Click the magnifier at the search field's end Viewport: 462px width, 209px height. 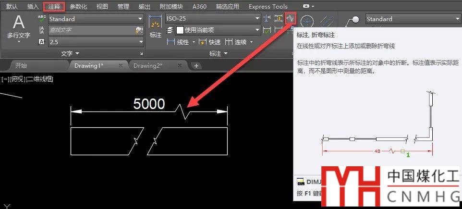point(139,30)
